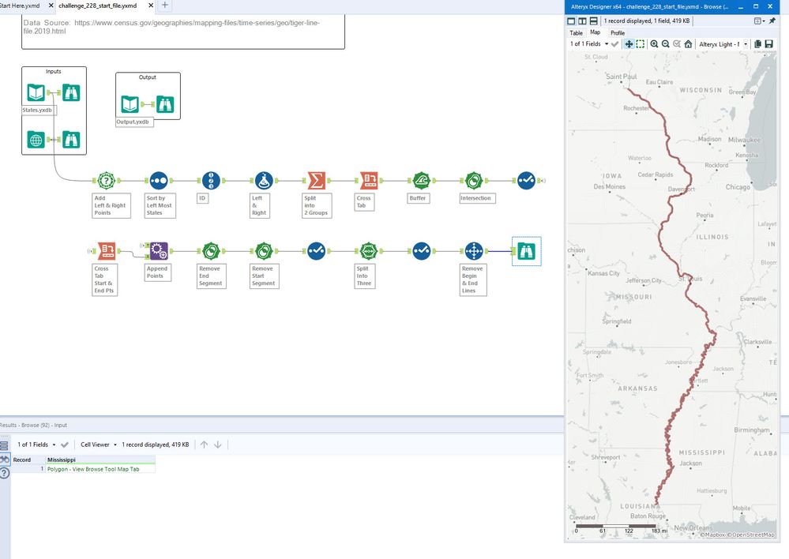789x559 pixels.
Task: Close the challenge_228_start_file.yxmd tab
Action: (150, 6)
